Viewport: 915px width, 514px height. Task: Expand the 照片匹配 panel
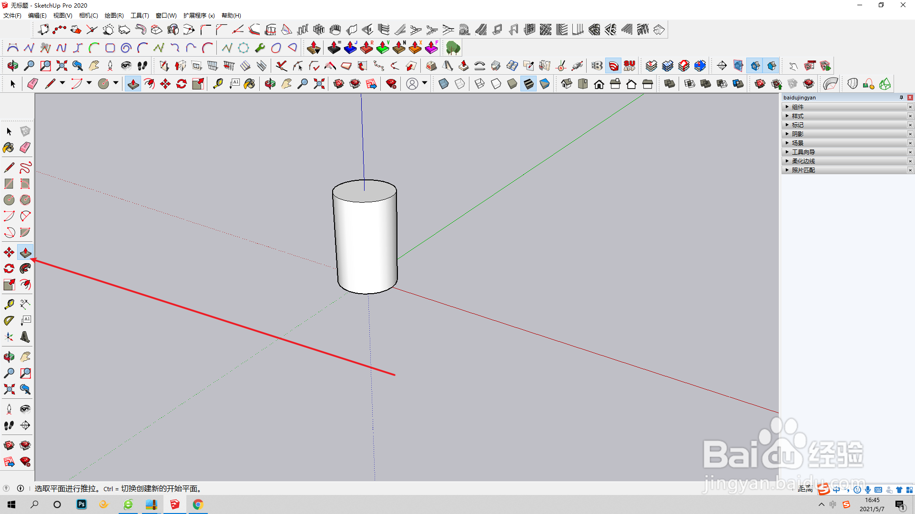844,170
